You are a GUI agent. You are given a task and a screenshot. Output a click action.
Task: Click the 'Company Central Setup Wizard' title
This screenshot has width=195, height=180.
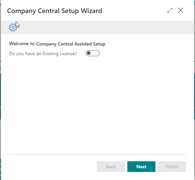point(55,11)
